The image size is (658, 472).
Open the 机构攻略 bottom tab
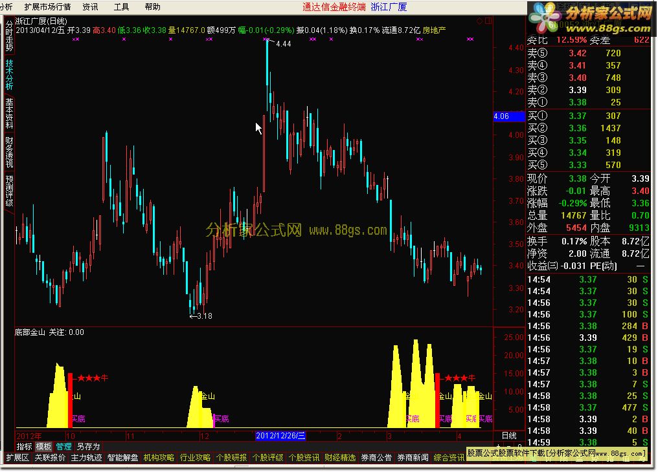159,457
